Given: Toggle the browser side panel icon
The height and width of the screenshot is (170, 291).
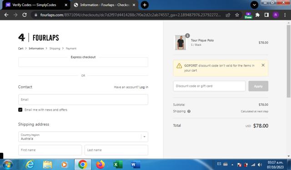Looking at the screenshot, I should (x=266, y=15).
